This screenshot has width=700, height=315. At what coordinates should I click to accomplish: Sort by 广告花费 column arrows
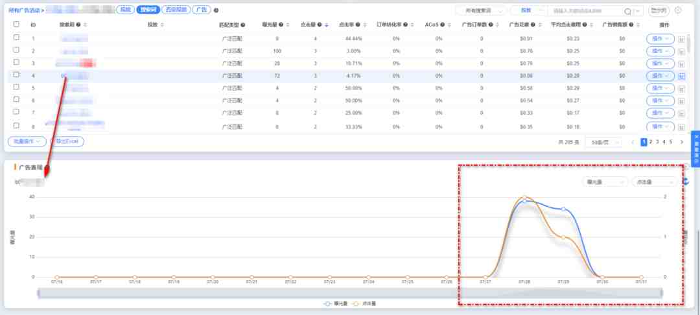click(x=540, y=25)
